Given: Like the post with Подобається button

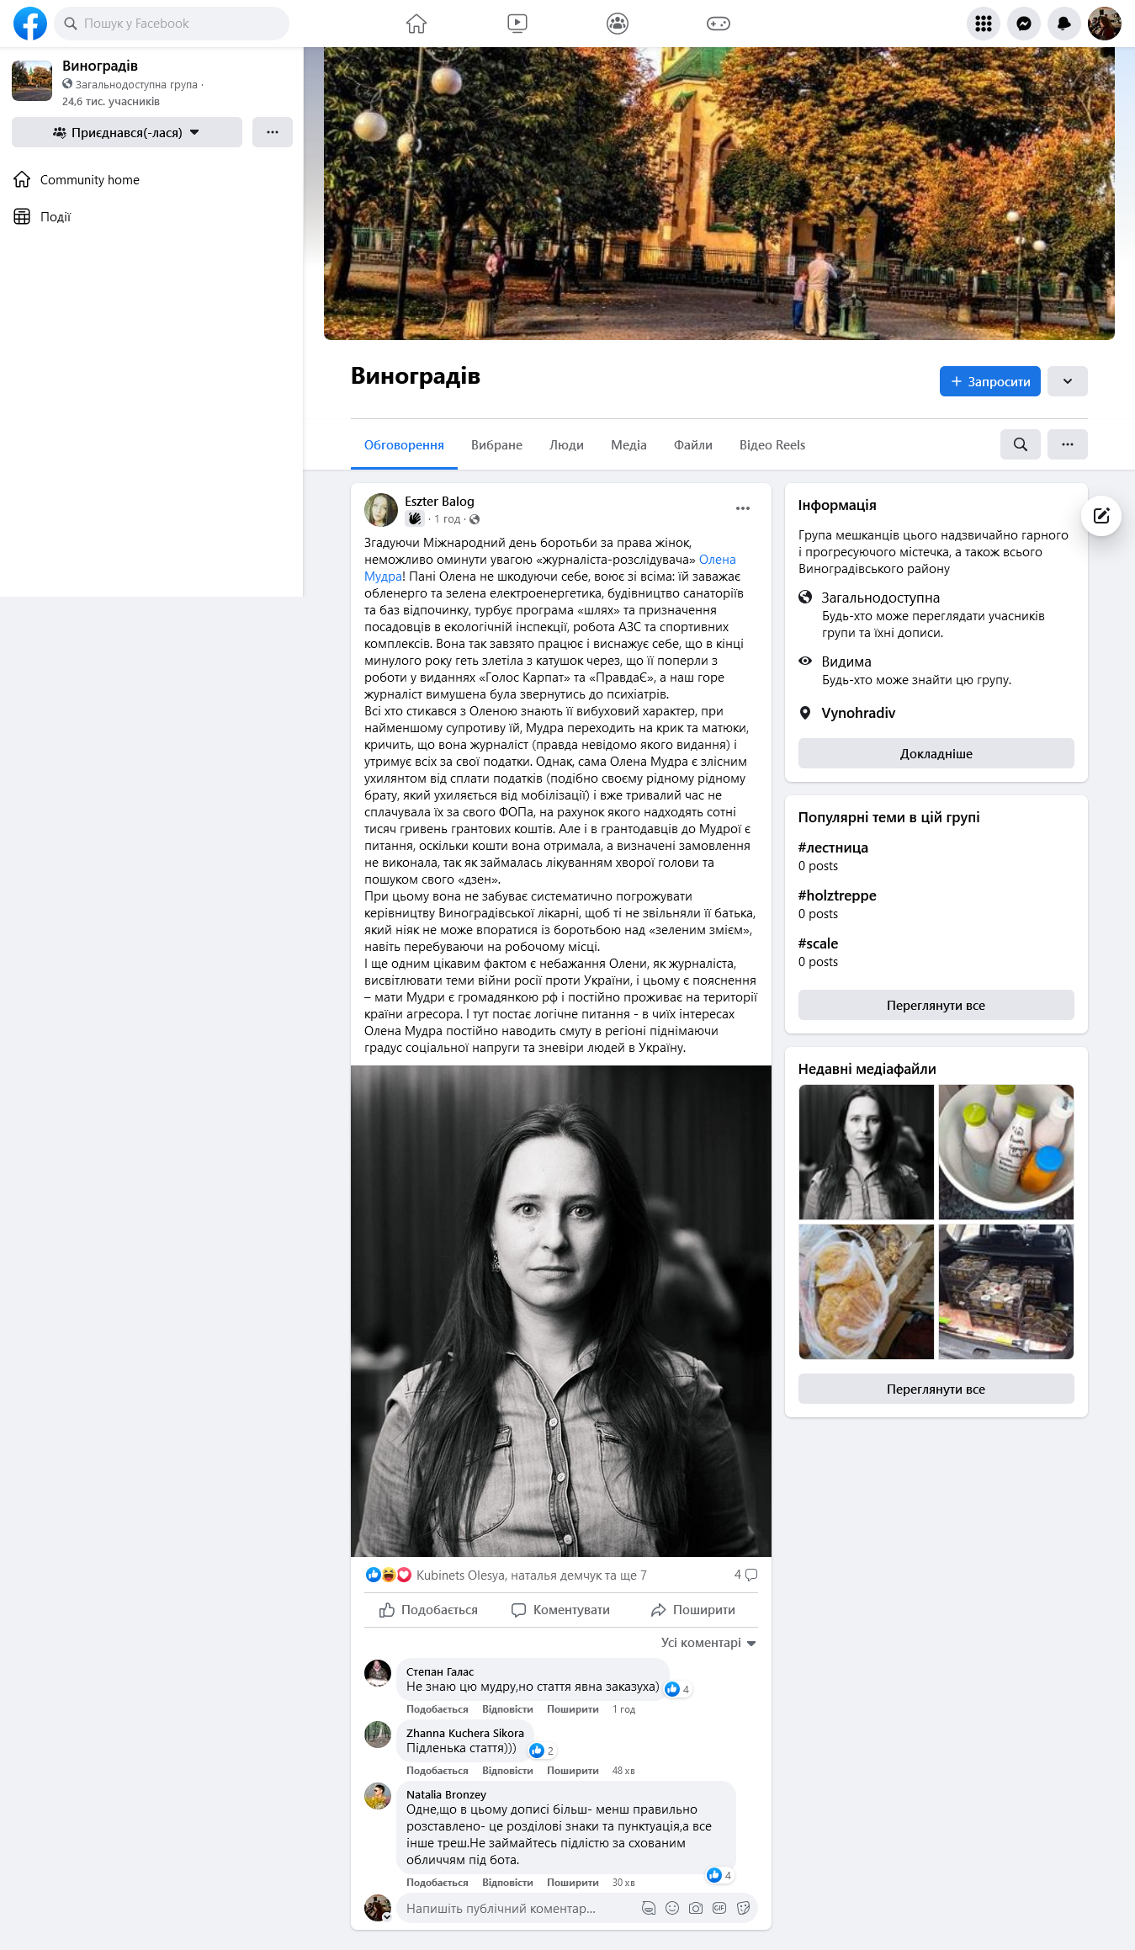Looking at the screenshot, I should click(428, 1609).
